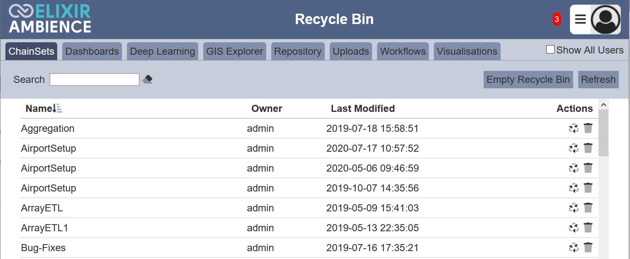This screenshot has height=259, width=630.
Task: Open the Uploads tab
Action: 351,51
